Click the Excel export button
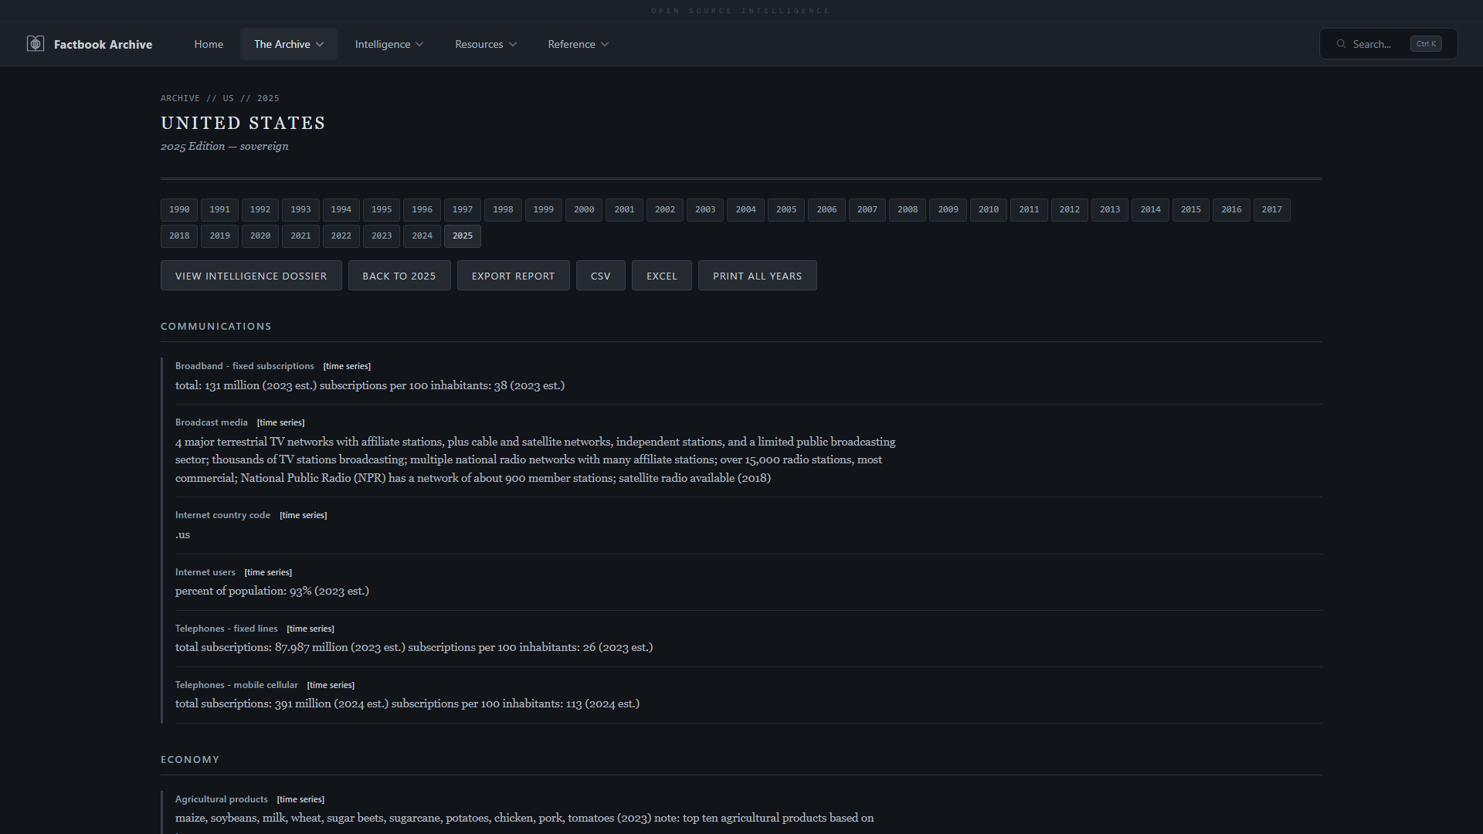This screenshot has width=1483, height=834. [x=661, y=276]
